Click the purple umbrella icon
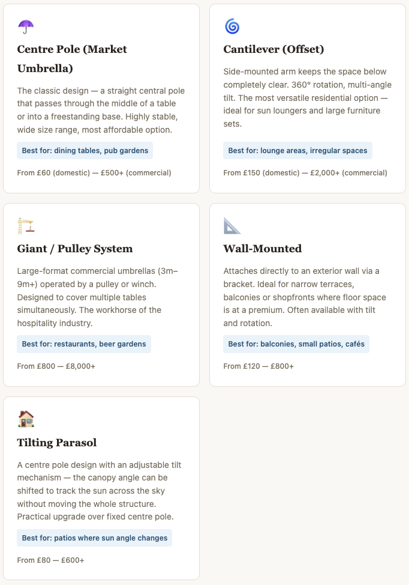Screen dimensions: 409x585 pyautogui.click(x=26, y=26)
